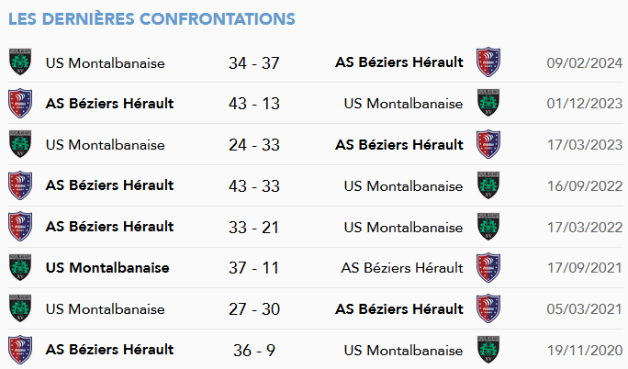Click US Montalbanaise logo in 09/02/2024 match
Viewport: 628px width, 369px height.
[20, 62]
